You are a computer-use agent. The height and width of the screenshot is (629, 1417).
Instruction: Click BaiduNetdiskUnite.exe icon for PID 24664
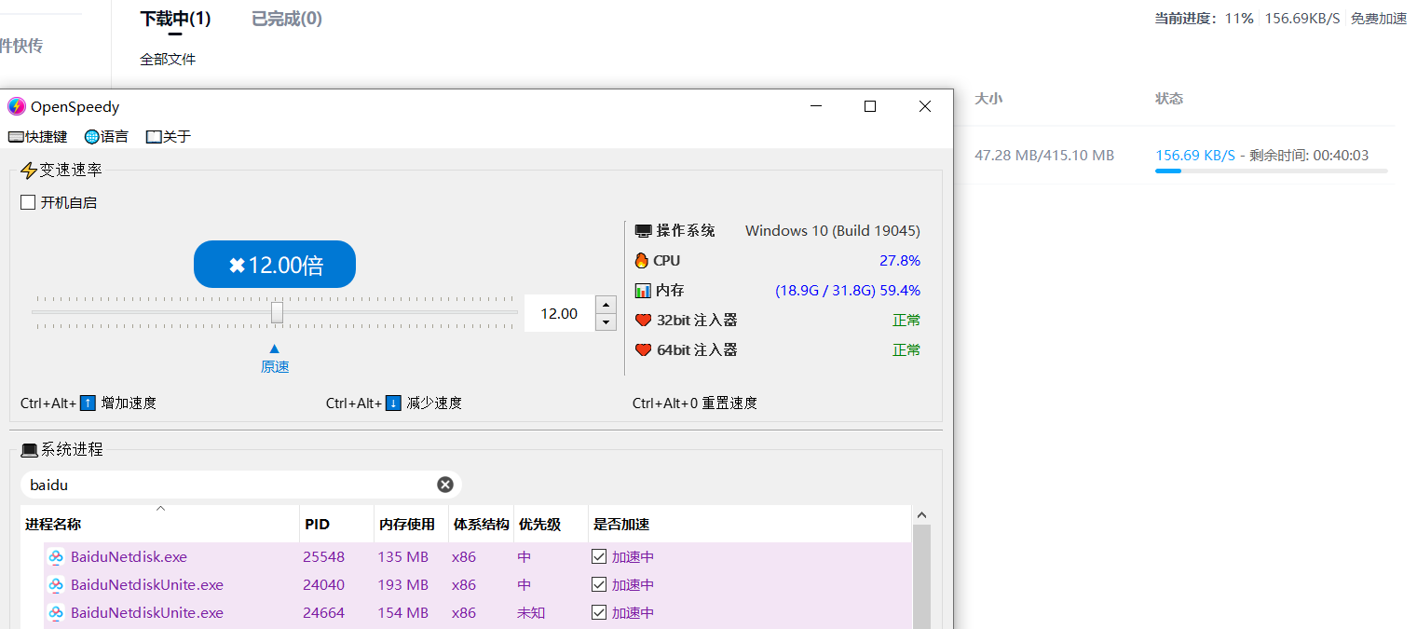click(56, 613)
